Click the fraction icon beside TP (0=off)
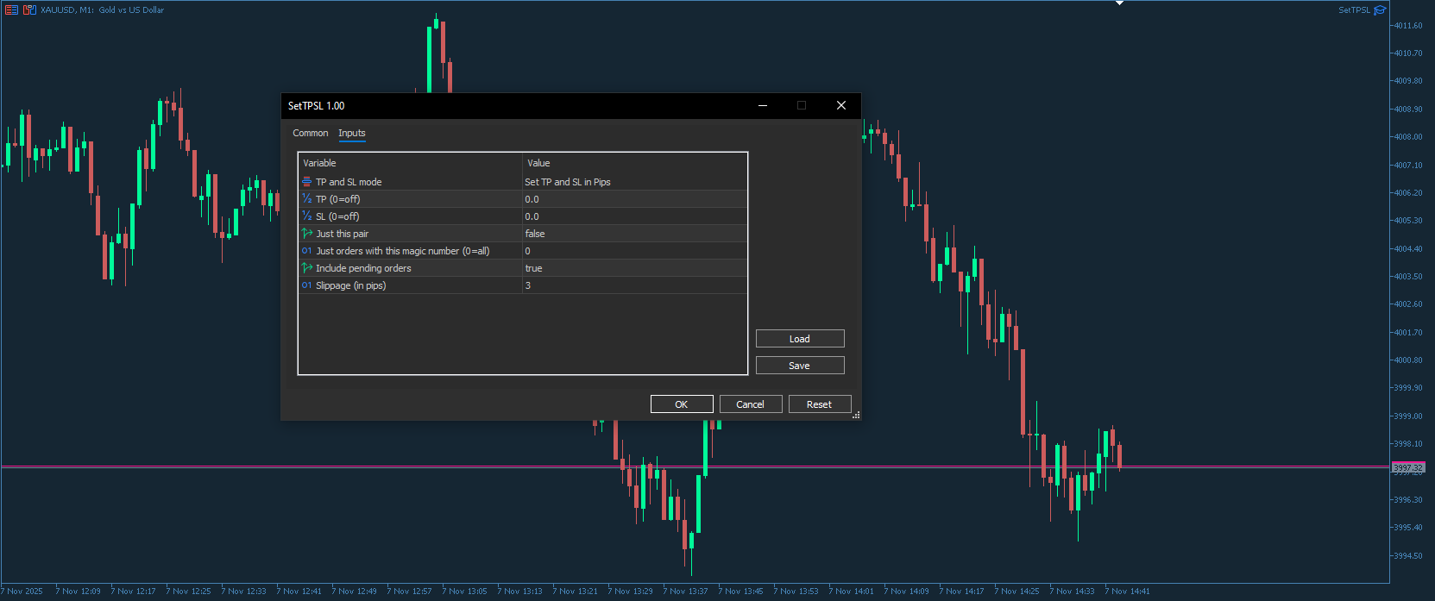 coord(306,199)
